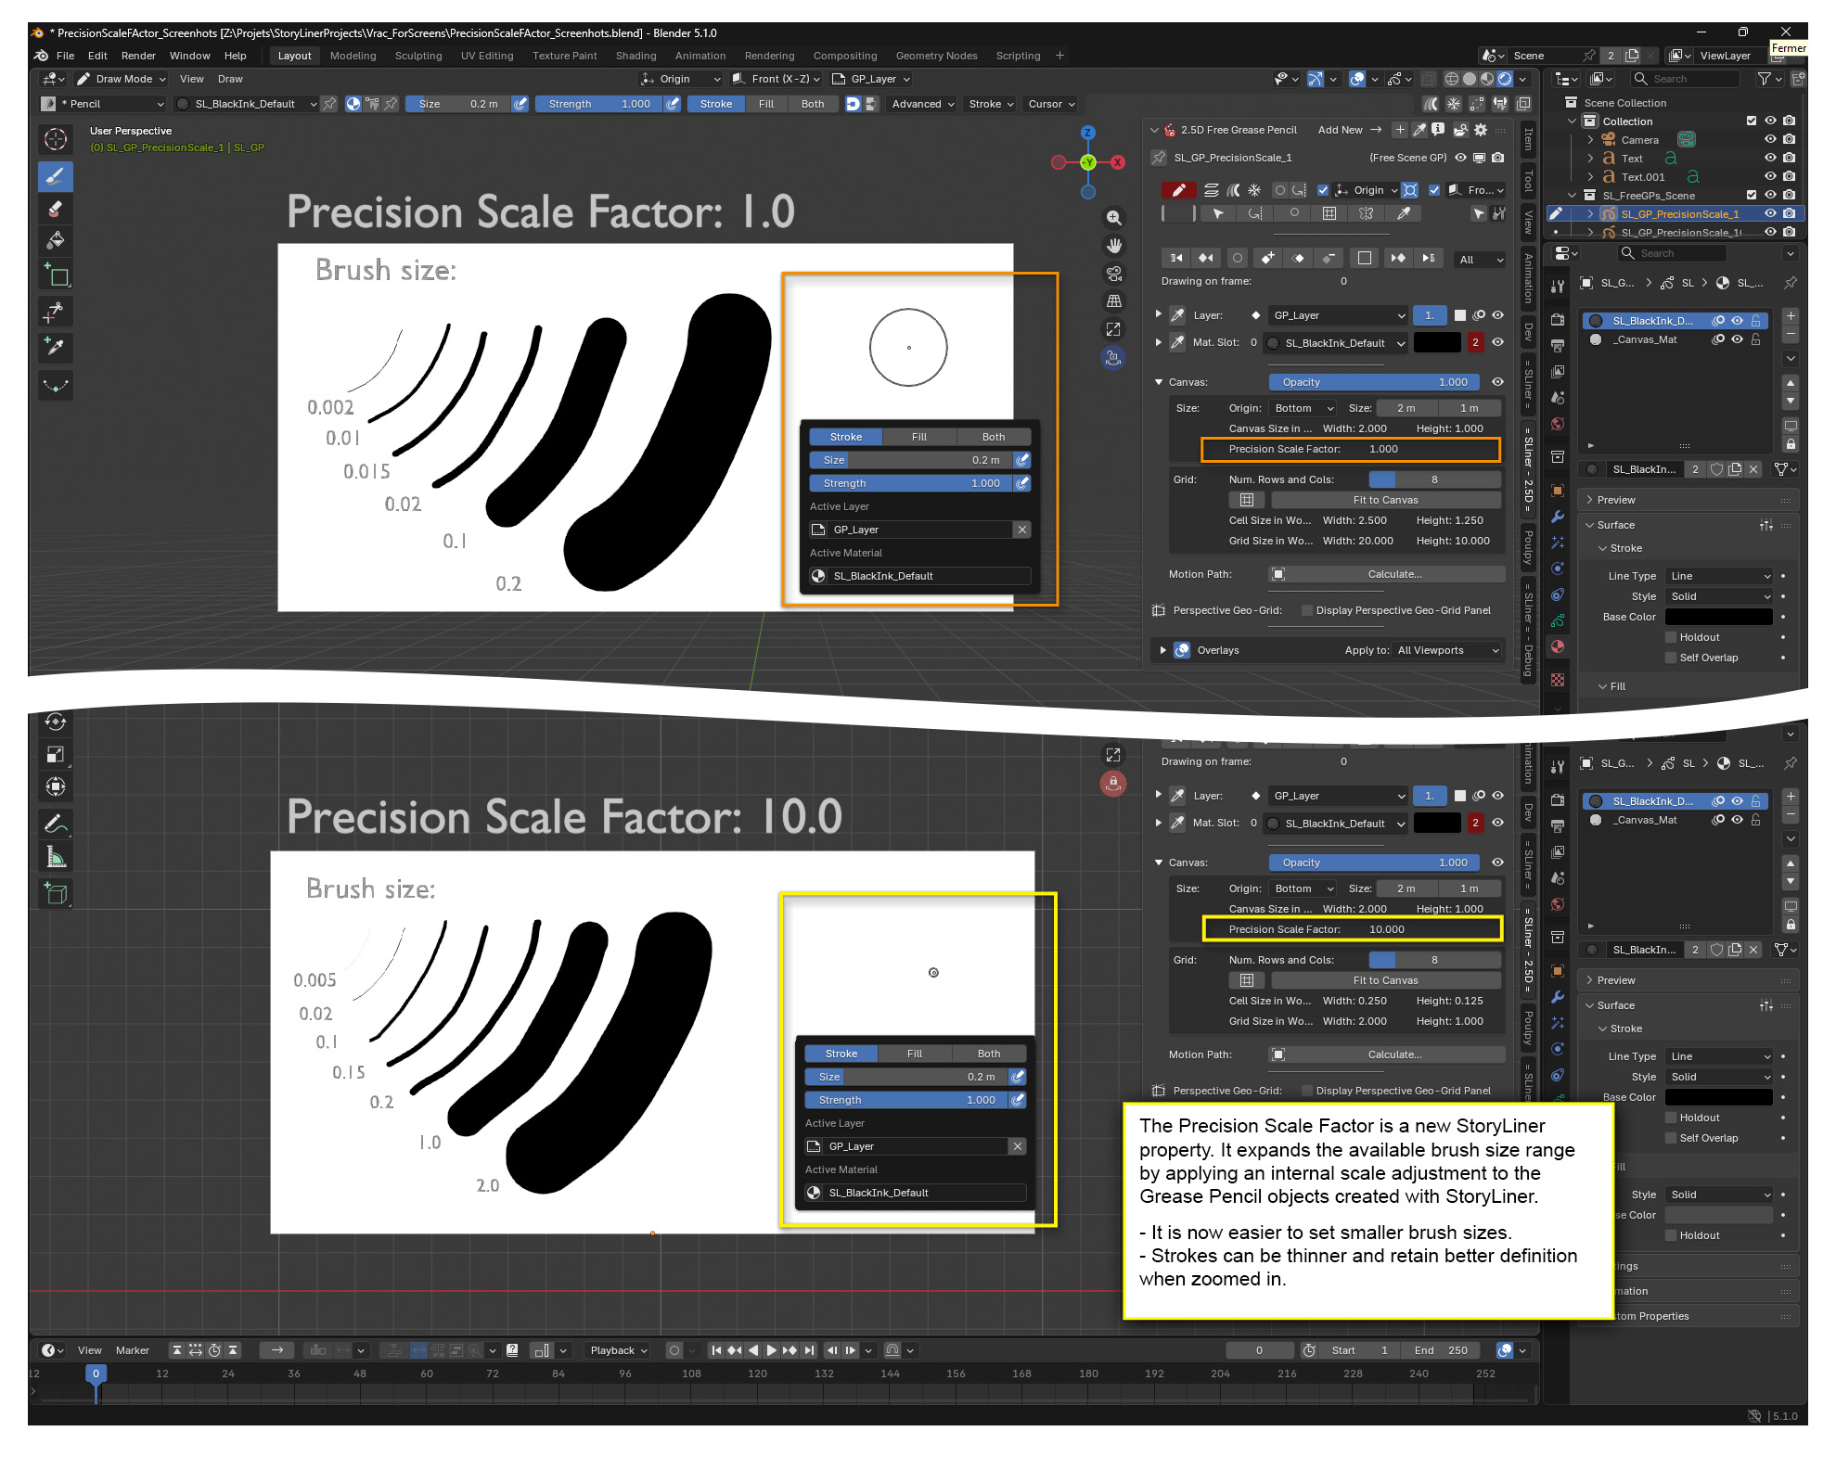Viewport: 1836px width, 1457px height.
Task: Open the Draw Mode dropdown
Action: pyautogui.click(x=122, y=79)
